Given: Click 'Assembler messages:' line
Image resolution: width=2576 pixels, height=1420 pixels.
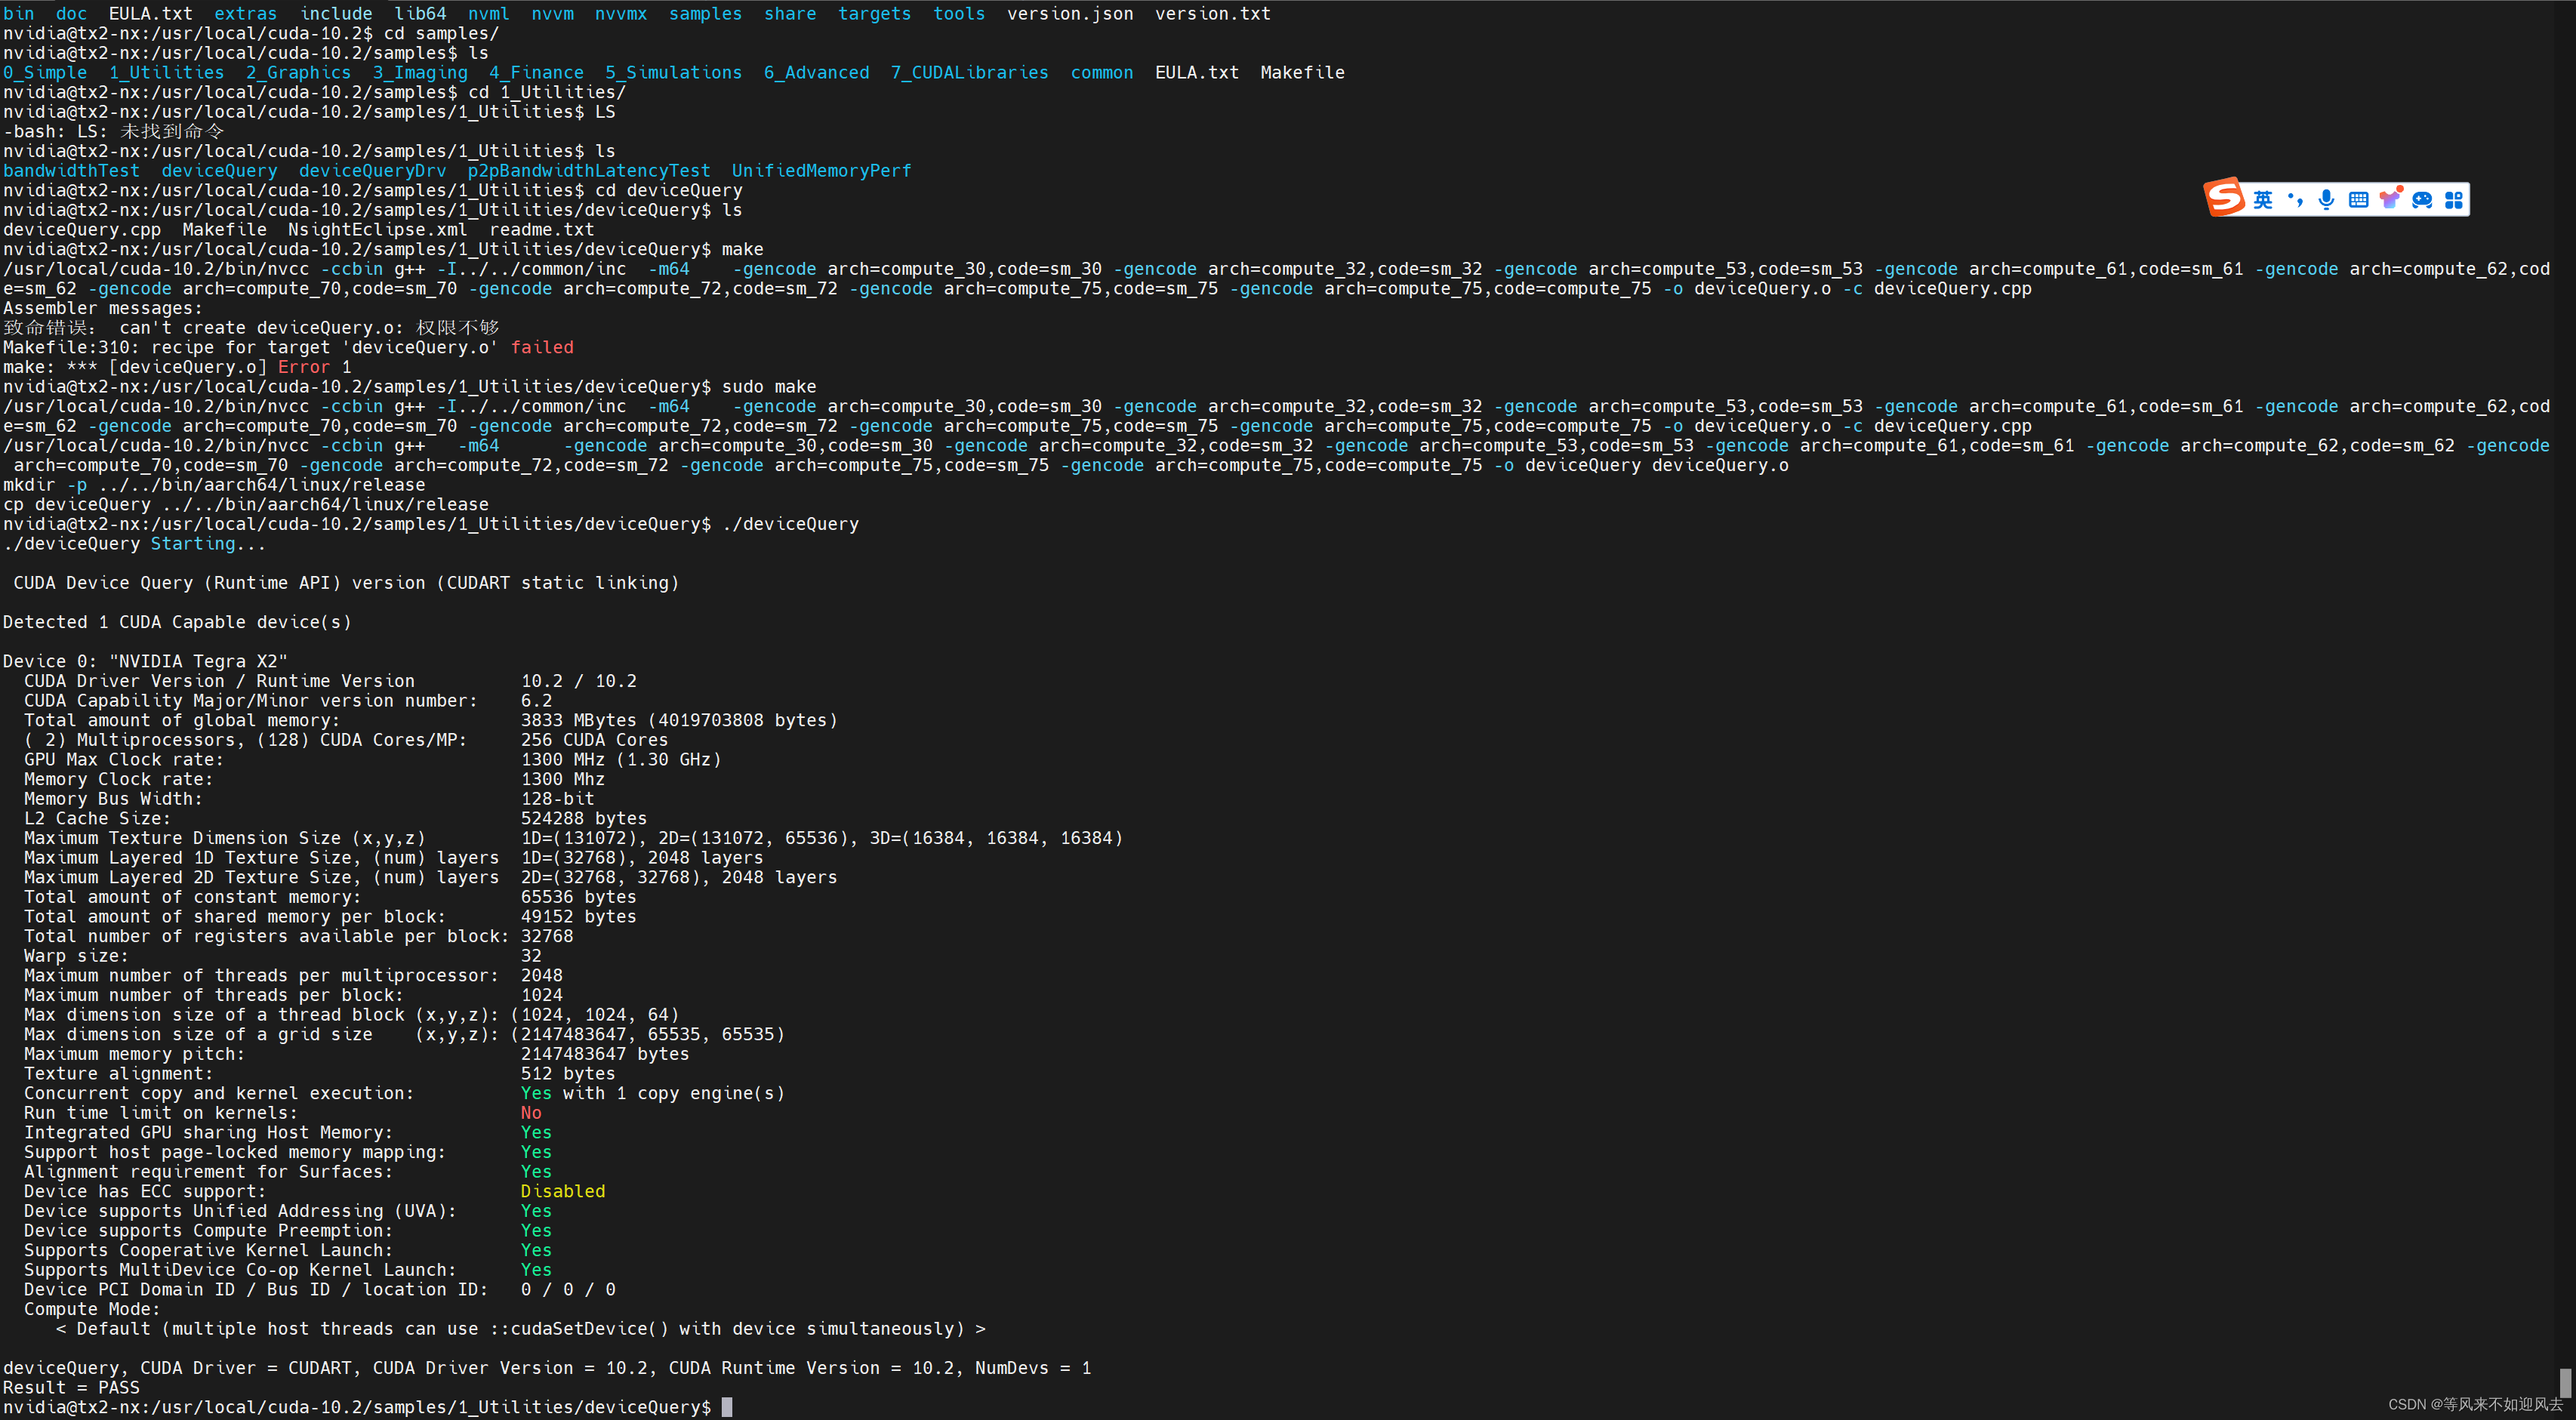Looking at the screenshot, I should coord(103,309).
